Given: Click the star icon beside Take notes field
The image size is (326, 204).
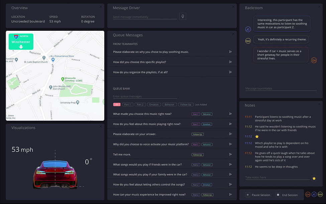Looking at the screenshot, I should pos(314,179).
